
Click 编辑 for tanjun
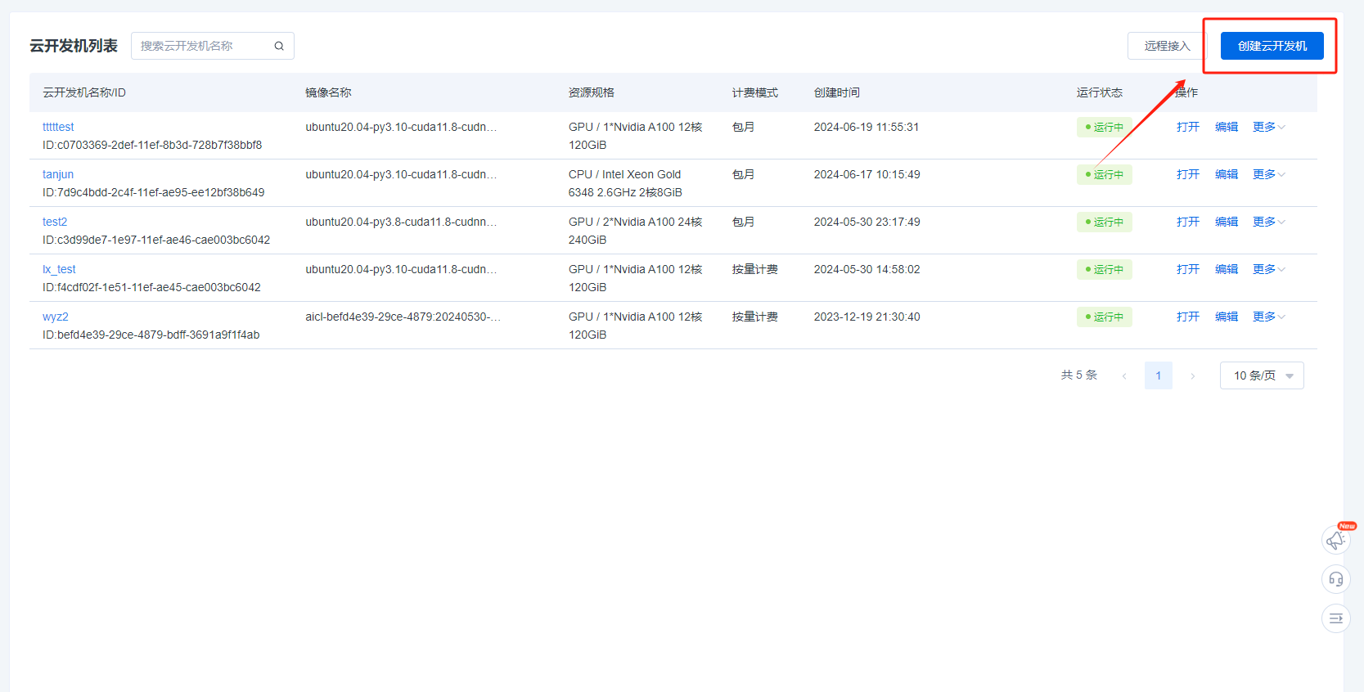click(1227, 174)
